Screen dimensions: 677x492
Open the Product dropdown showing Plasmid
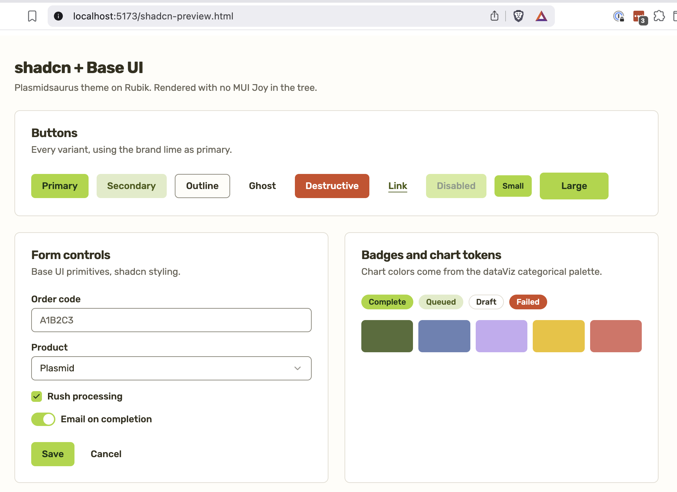tap(171, 368)
